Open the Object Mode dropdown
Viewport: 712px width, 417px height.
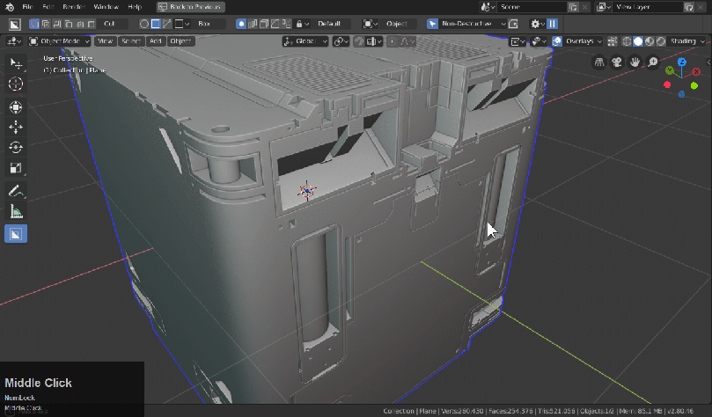[x=60, y=41]
